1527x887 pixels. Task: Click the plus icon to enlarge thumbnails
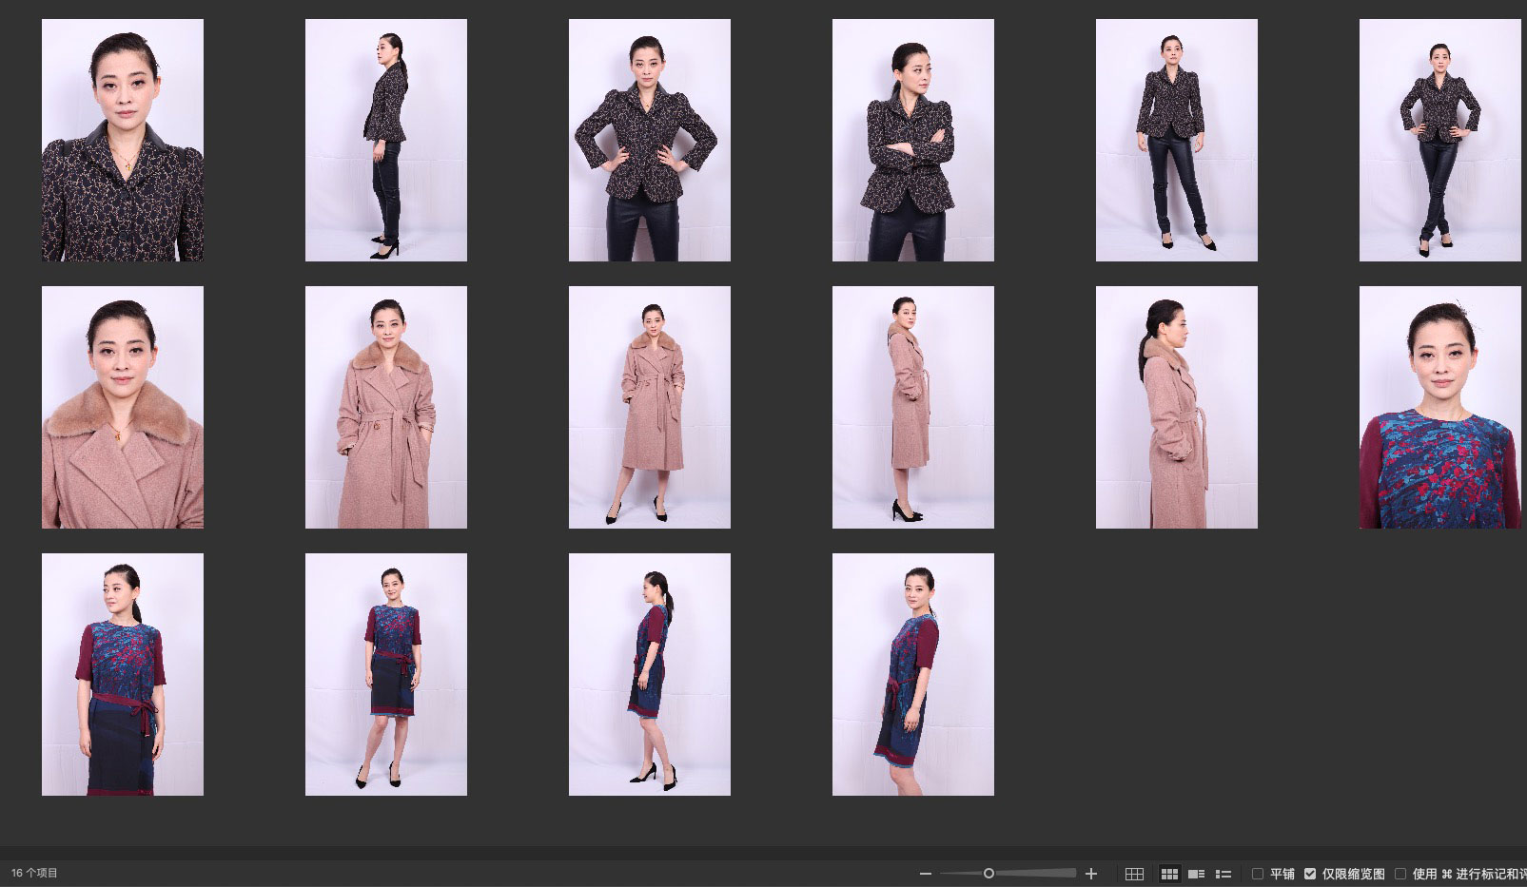[1091, 874]
